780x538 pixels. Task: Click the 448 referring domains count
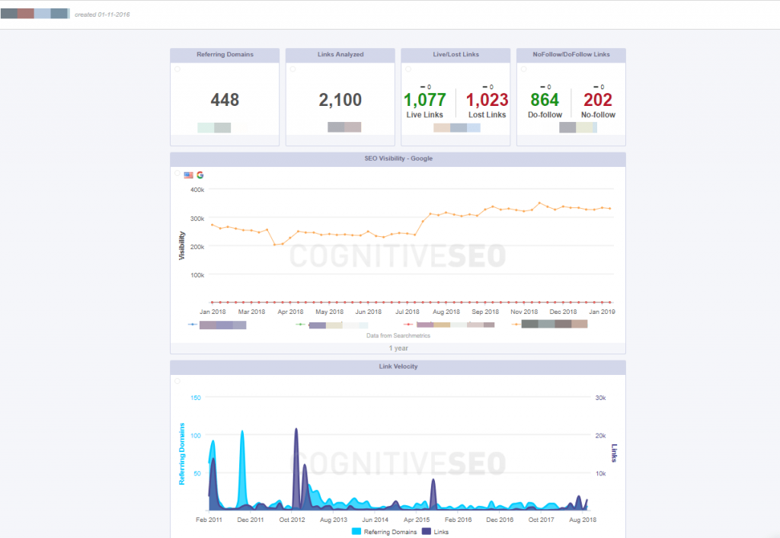click(225, 100)
